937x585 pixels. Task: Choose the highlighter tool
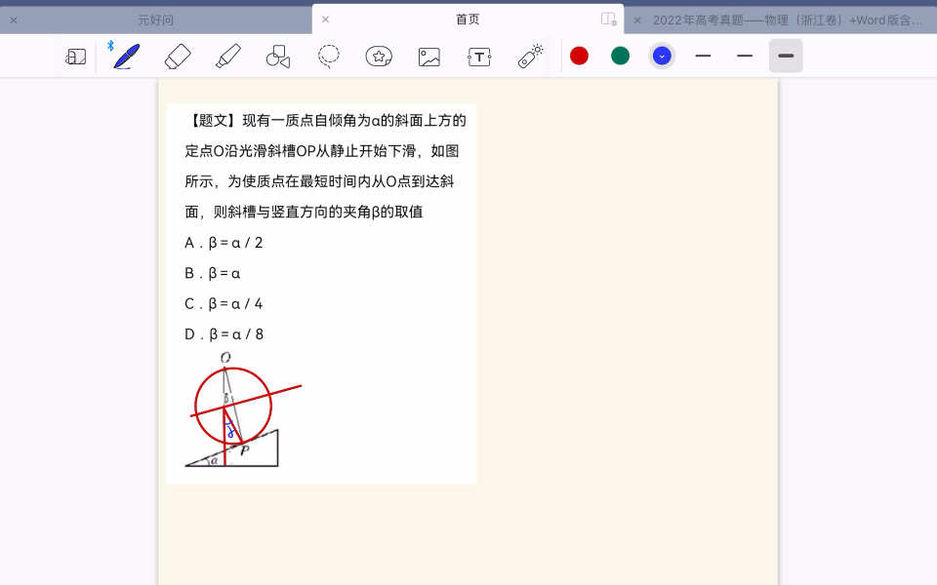[227, 57]
